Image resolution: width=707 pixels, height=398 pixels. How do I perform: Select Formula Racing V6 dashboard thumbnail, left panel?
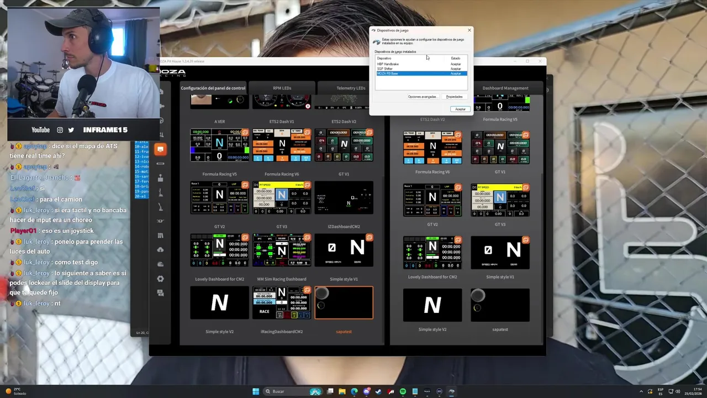point(282,145)
